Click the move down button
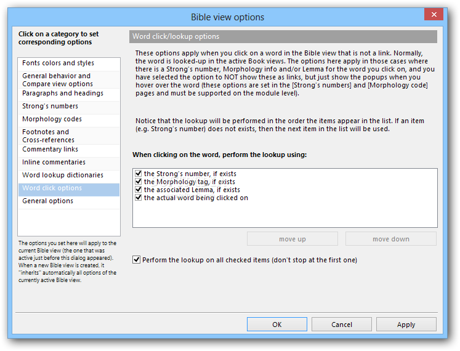Viewport: 460px width, 351px height. 391,239
